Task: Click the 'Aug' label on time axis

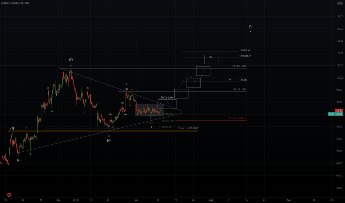Action: point(211,200)
